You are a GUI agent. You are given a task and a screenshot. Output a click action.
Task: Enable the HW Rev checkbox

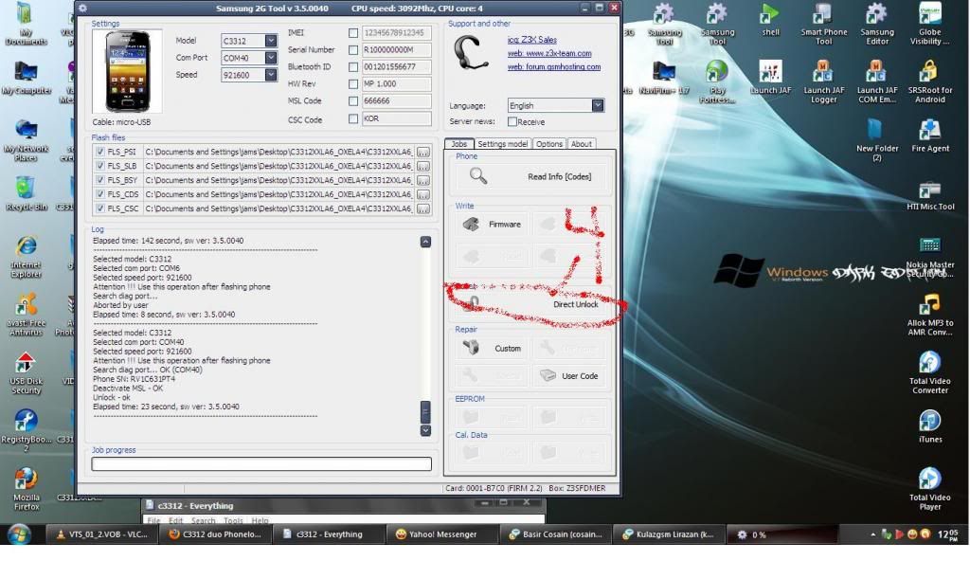[353, 83]
